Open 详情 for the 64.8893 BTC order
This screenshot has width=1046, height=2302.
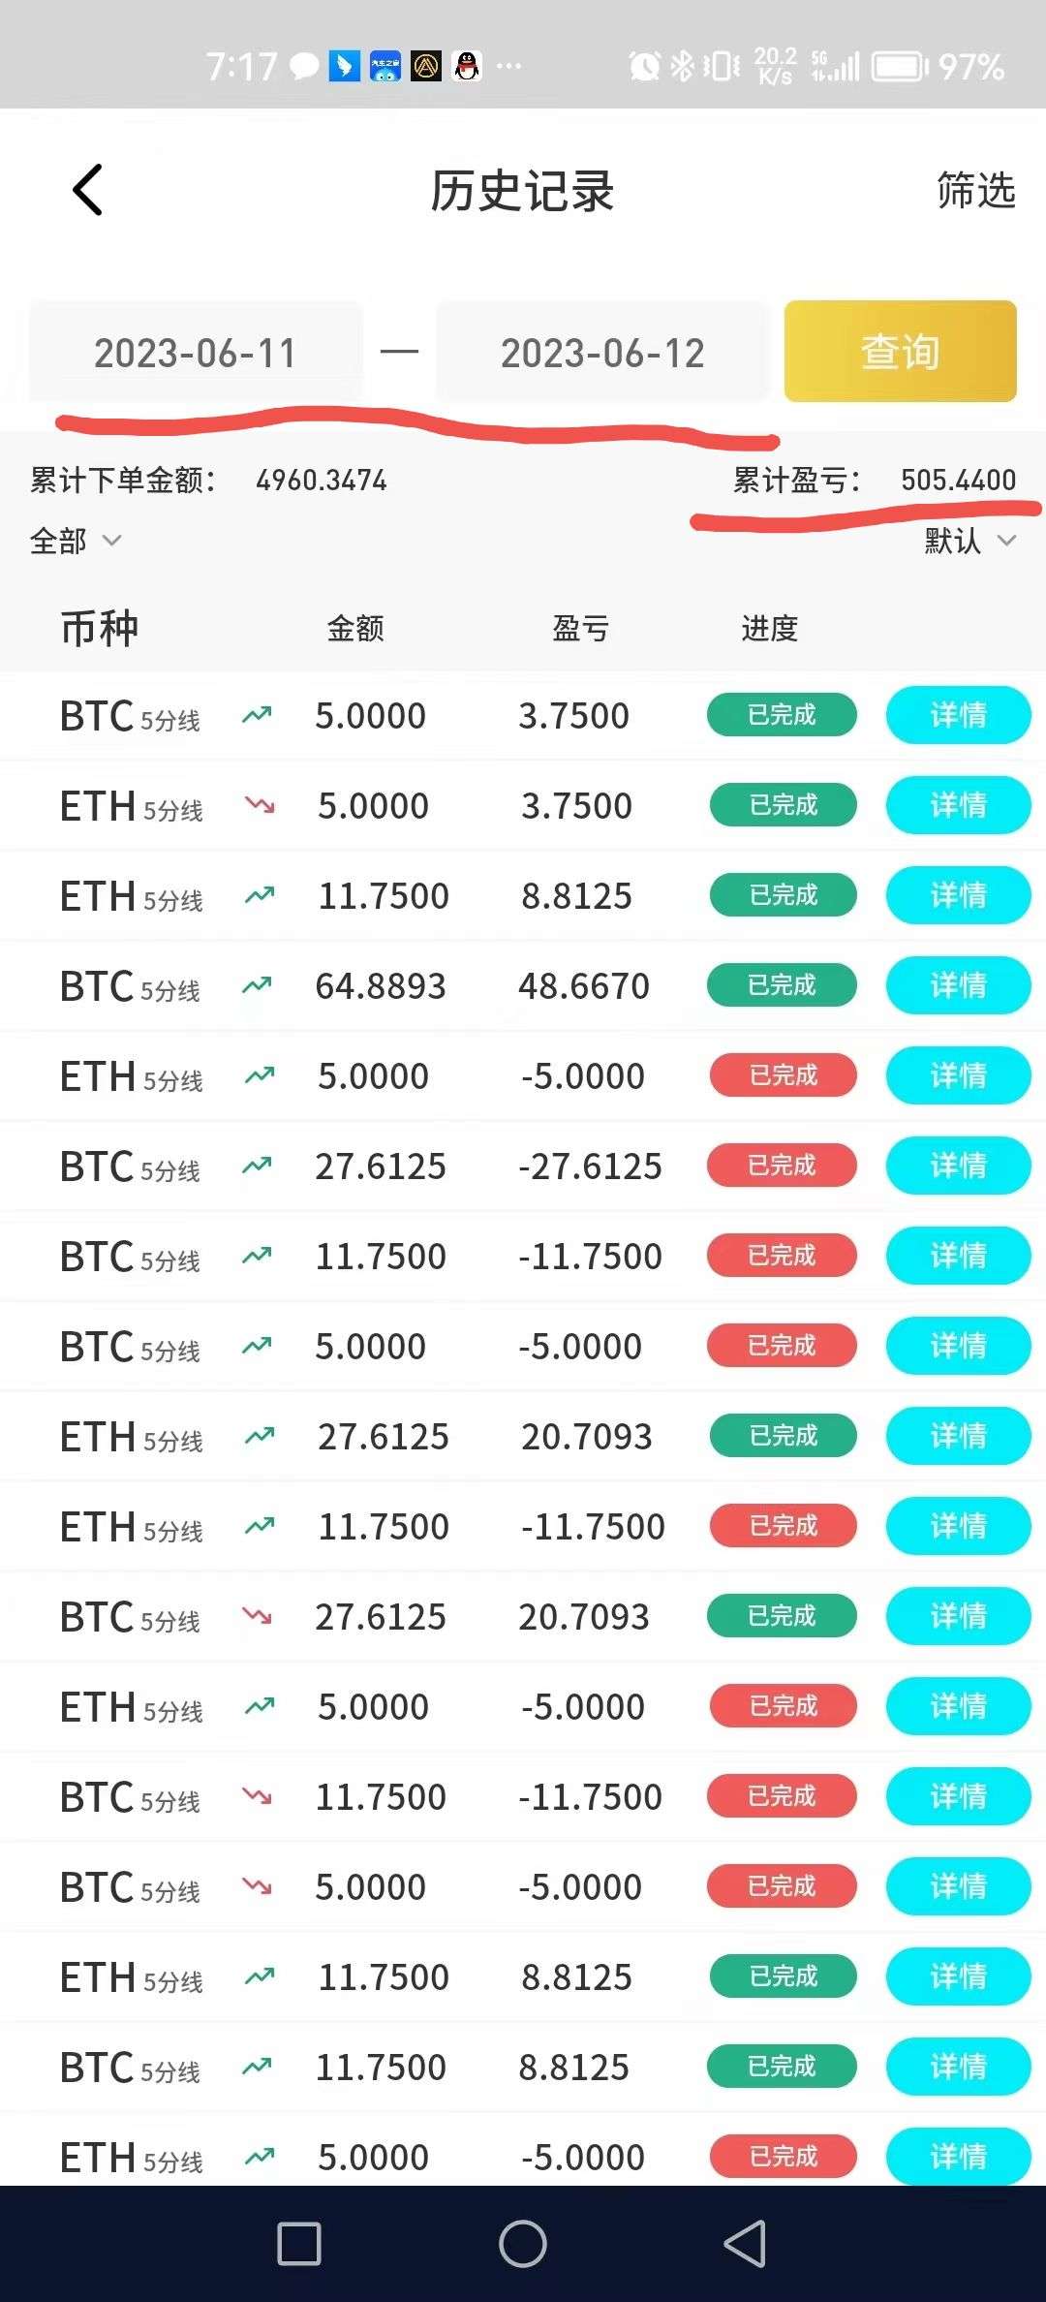pyautogui.click(x=958, y=985)
